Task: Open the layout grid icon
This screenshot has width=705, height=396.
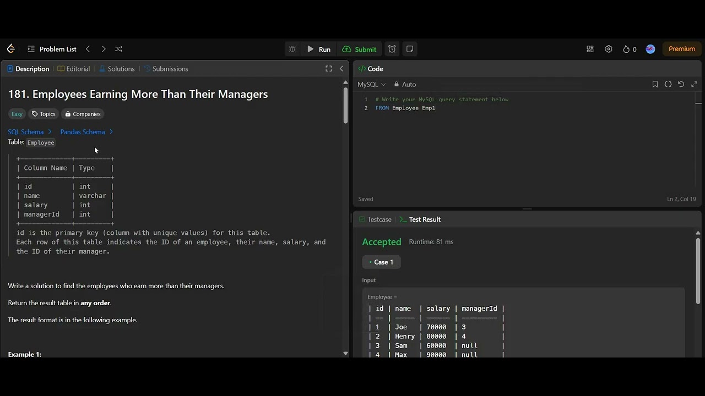Action: click(590, 49)
